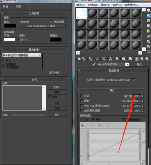The image size is (151, 165).
Task: Select Add Point tool in curve toolbar
Action: 92,125
